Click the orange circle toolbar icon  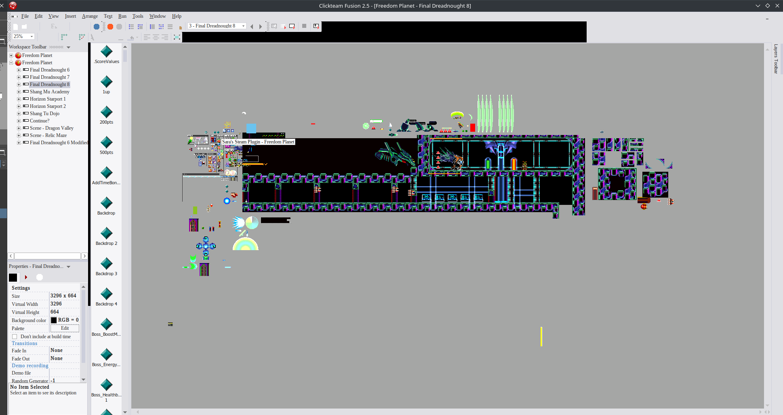click(110, 27)
